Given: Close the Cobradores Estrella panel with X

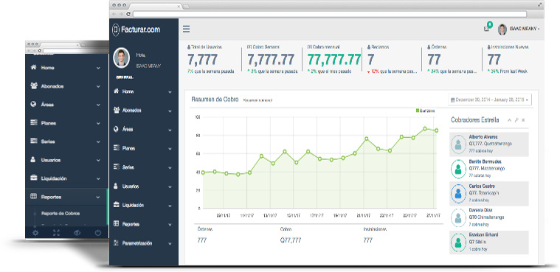Looking at the screenshot, I should [523, 120].
